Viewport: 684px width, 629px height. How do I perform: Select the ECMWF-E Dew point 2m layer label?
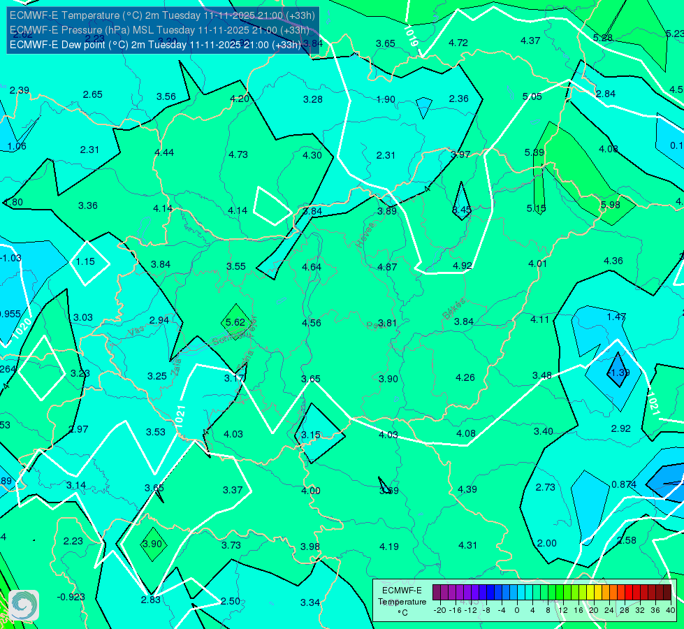155,45
